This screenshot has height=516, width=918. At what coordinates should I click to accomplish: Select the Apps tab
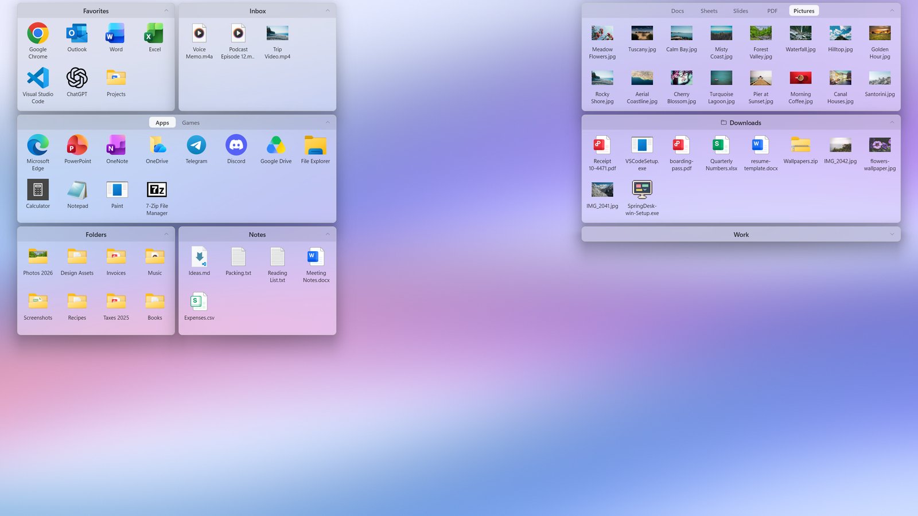coord(162,123)
